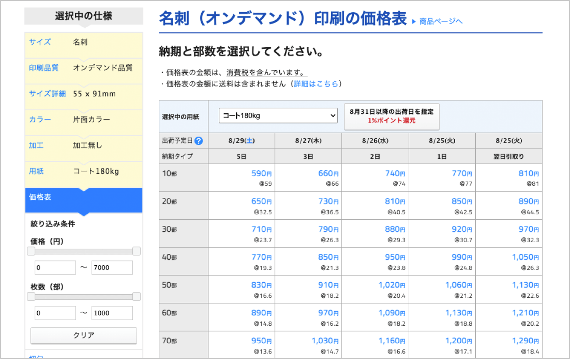Select the カラー specification step
Screen dimensions: 570x359
pyautogui.click(x=84, y=122)
